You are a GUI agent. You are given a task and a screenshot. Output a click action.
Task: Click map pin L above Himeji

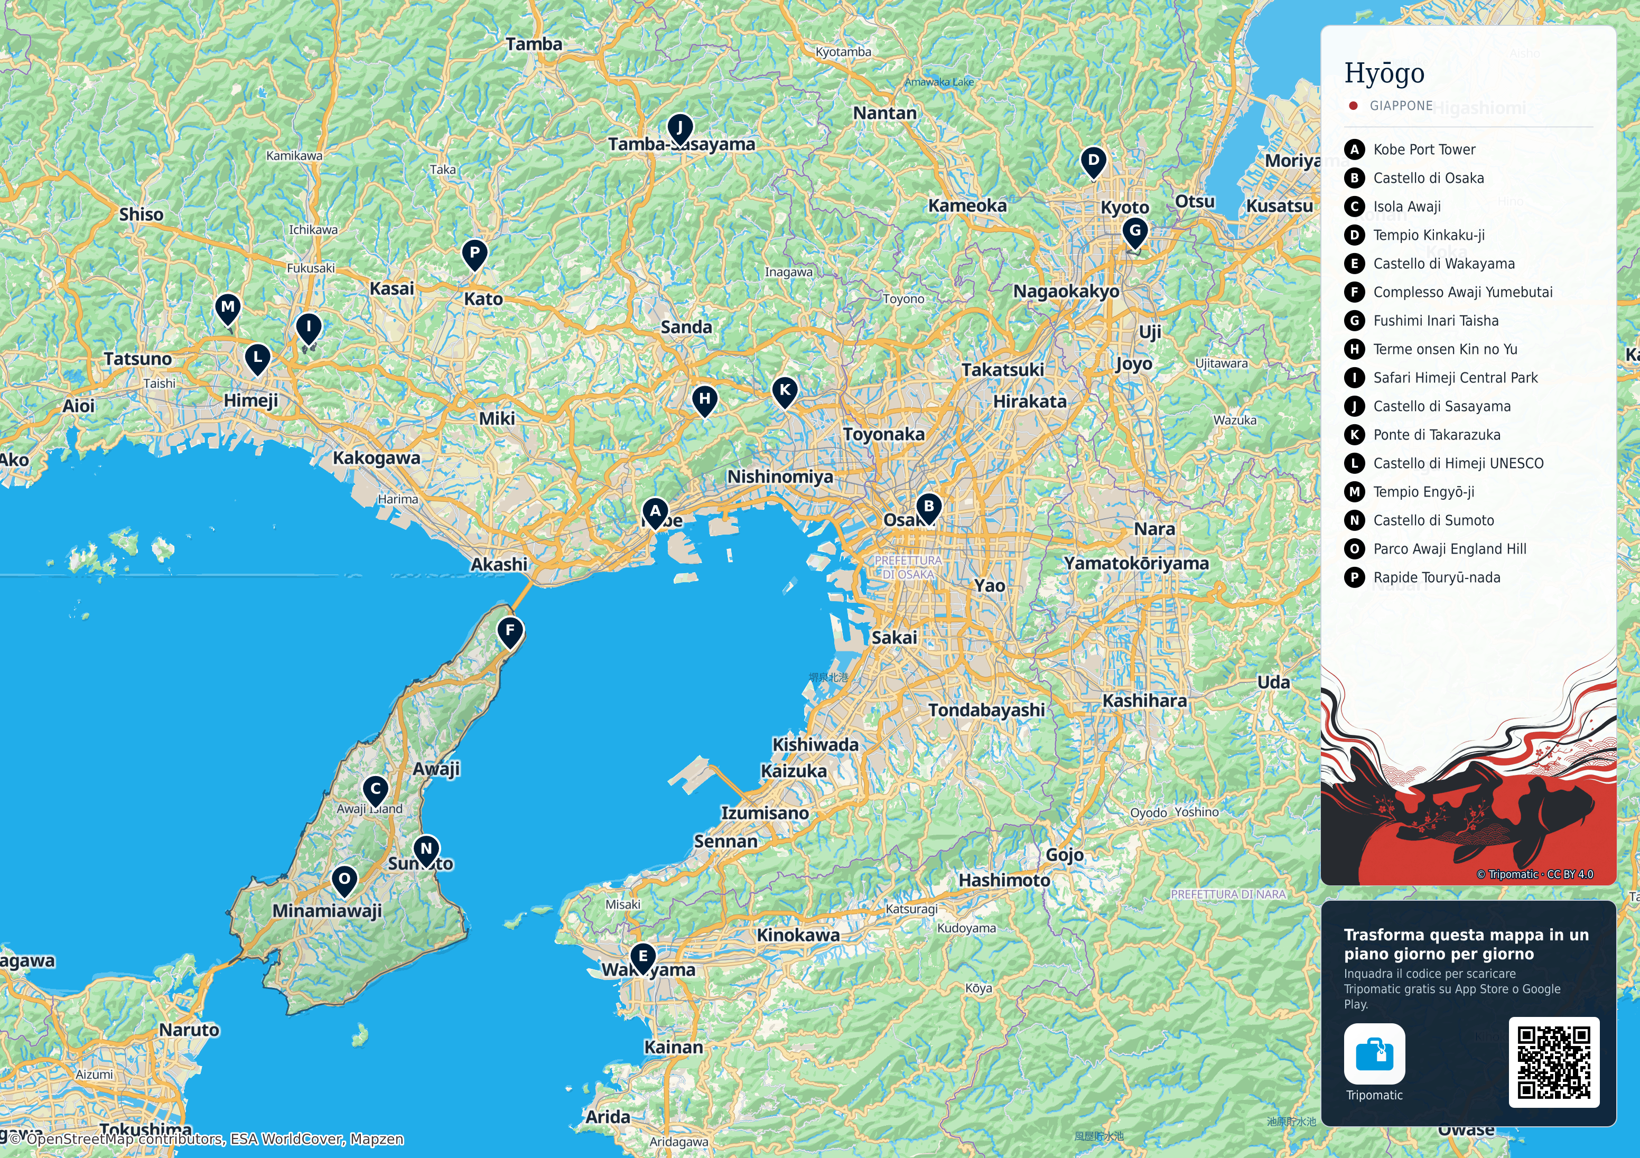258,359
